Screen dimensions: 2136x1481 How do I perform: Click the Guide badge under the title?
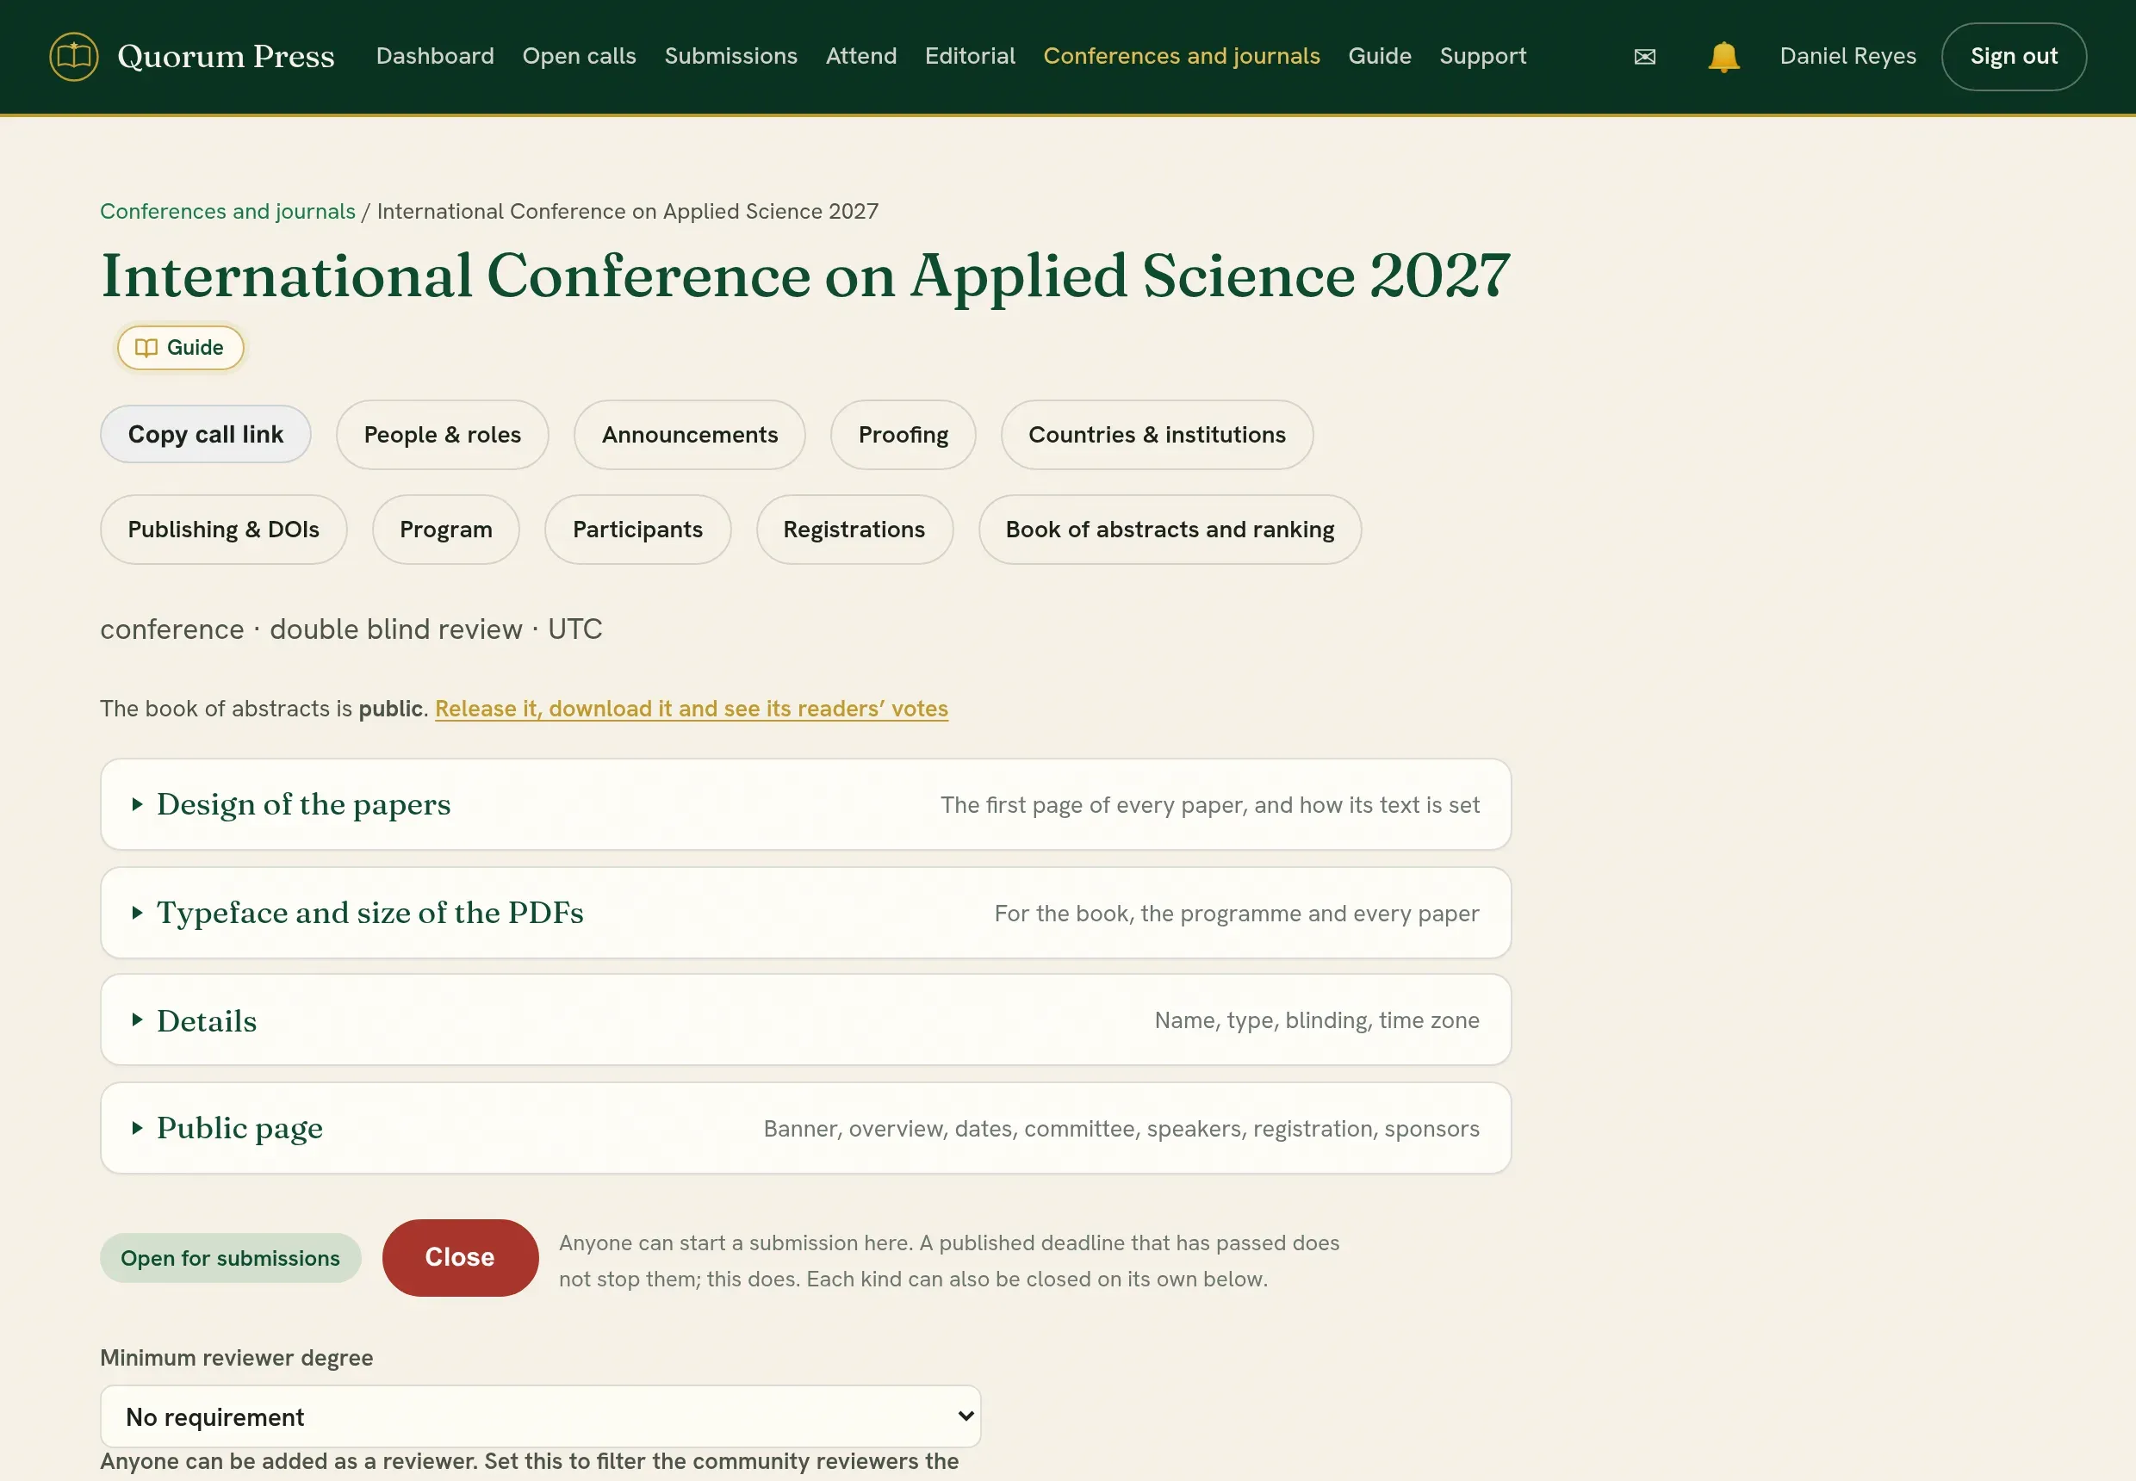coord(180,347)
